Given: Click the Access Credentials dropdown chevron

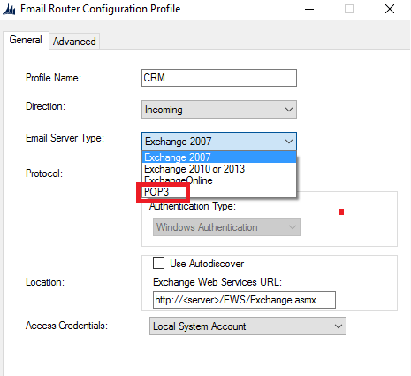Looking at the screenshot, I should (339, 326).
